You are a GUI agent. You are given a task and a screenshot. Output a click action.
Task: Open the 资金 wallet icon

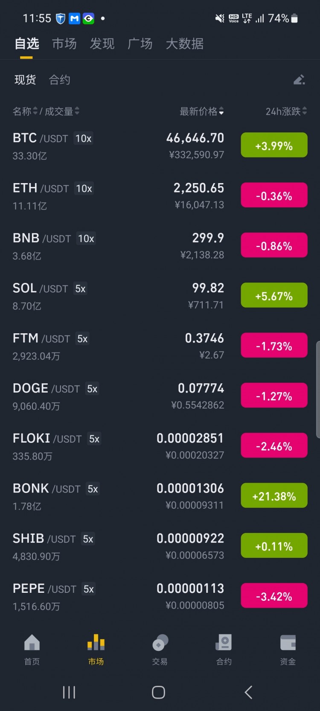coord(288,643)
